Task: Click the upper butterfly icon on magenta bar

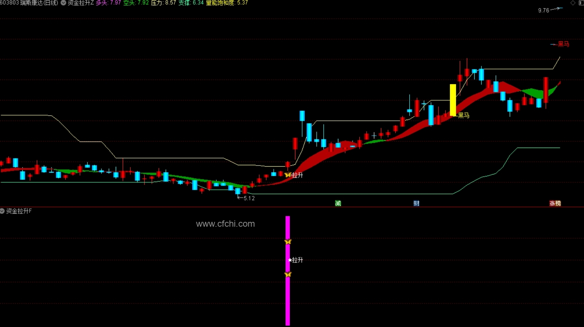Action: point(288,242)
